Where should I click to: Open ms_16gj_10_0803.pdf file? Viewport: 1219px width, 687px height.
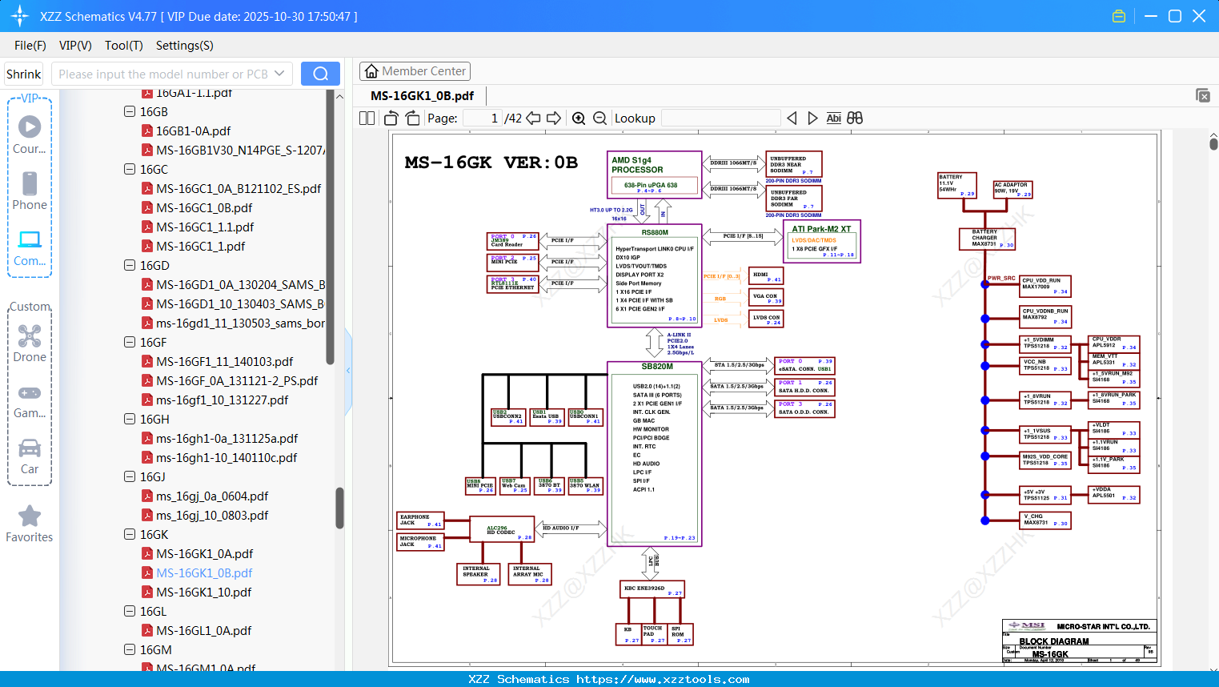[212, 516]
